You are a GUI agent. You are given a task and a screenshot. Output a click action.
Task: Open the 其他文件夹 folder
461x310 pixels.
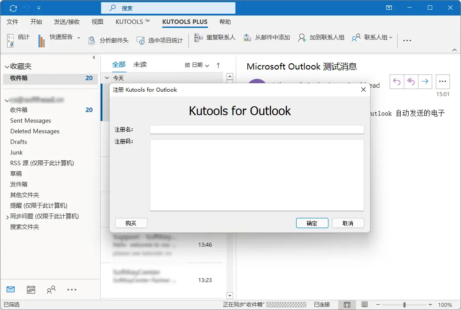25,195
